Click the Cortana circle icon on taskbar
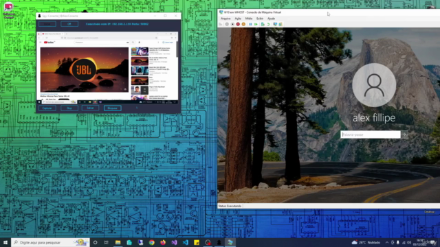The width and height of the screenshot is (440, 247). pyautogui.click(x=95, y=242)
